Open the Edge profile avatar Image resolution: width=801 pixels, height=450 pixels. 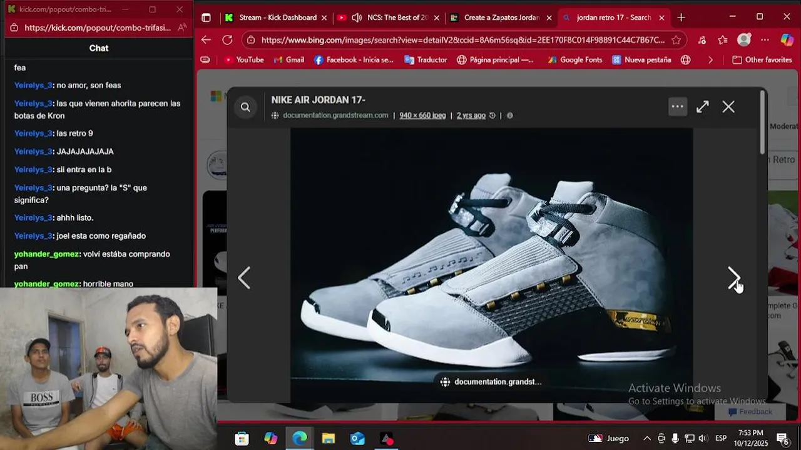click(744, 40)
